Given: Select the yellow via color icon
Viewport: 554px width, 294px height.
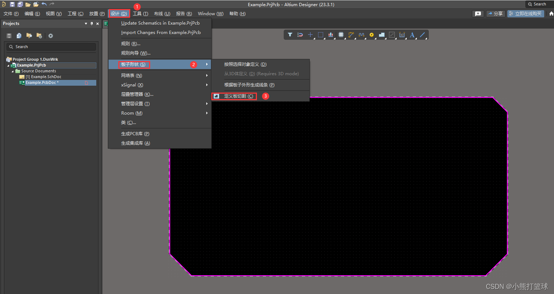Looking at the screenshot, I should click(x=372, y=35).
